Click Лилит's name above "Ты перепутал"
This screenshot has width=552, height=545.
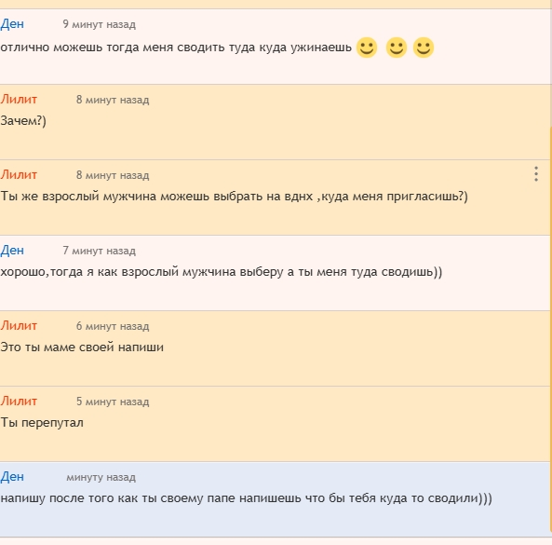[x=19, y=401]
